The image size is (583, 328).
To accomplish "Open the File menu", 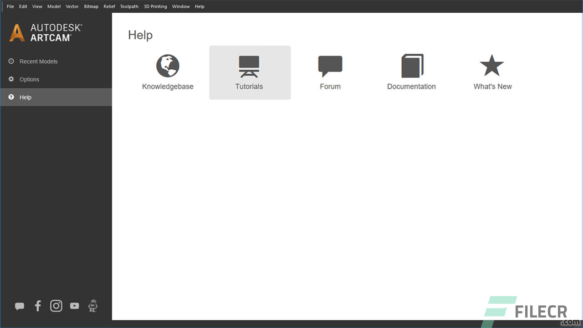I will [10, 6].
